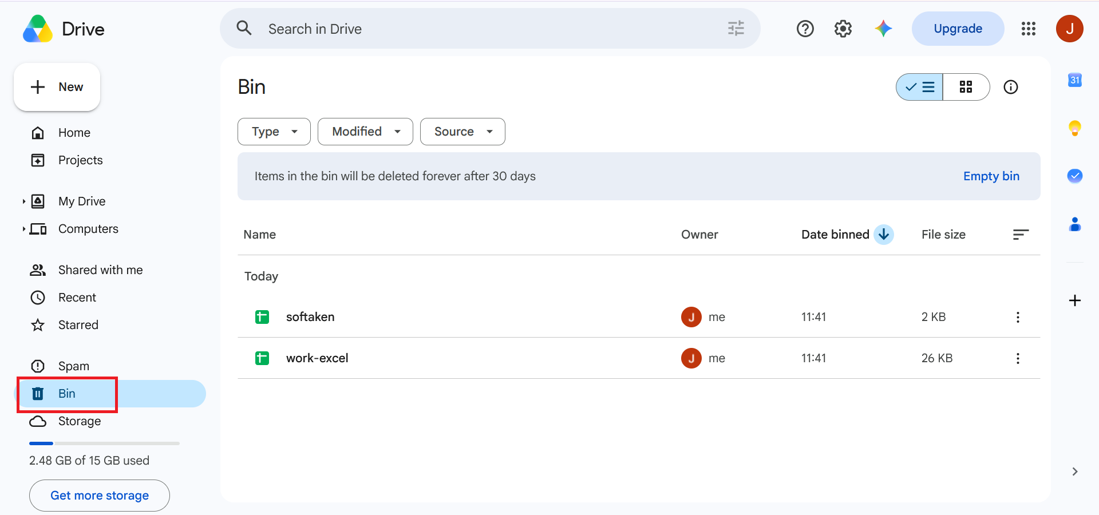
Task: Expand the Computers tree arrow
Action: (23, 229)
